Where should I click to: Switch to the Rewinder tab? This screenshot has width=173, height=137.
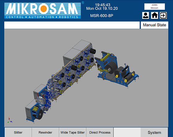tap(45, 132)
